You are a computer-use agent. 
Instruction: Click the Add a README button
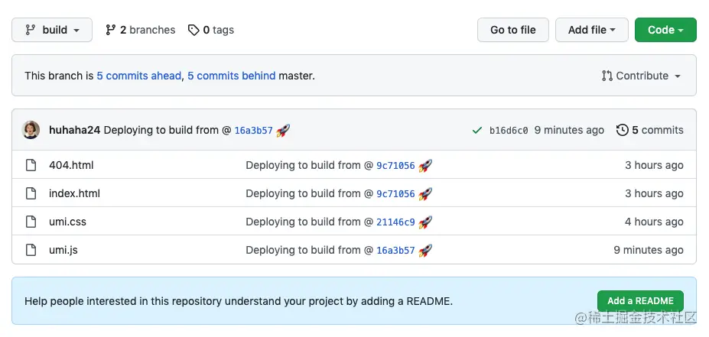pos(640,301)
